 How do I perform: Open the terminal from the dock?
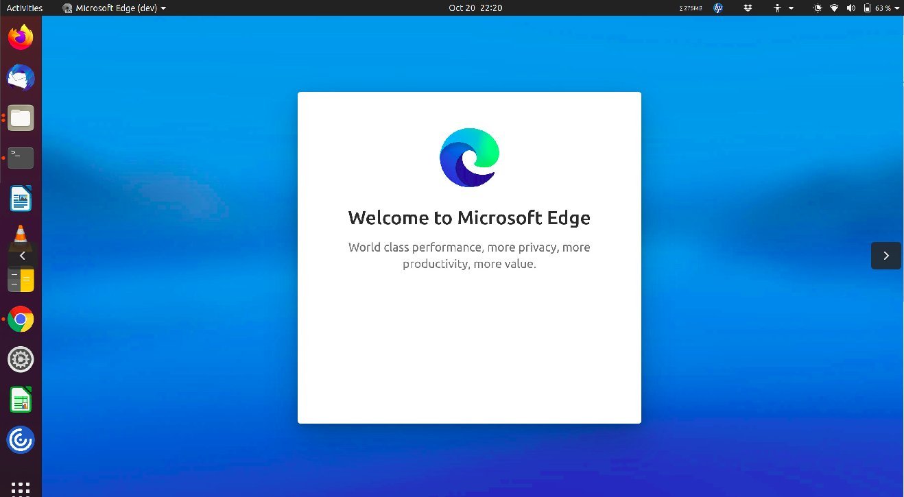[x=21, y=158]
